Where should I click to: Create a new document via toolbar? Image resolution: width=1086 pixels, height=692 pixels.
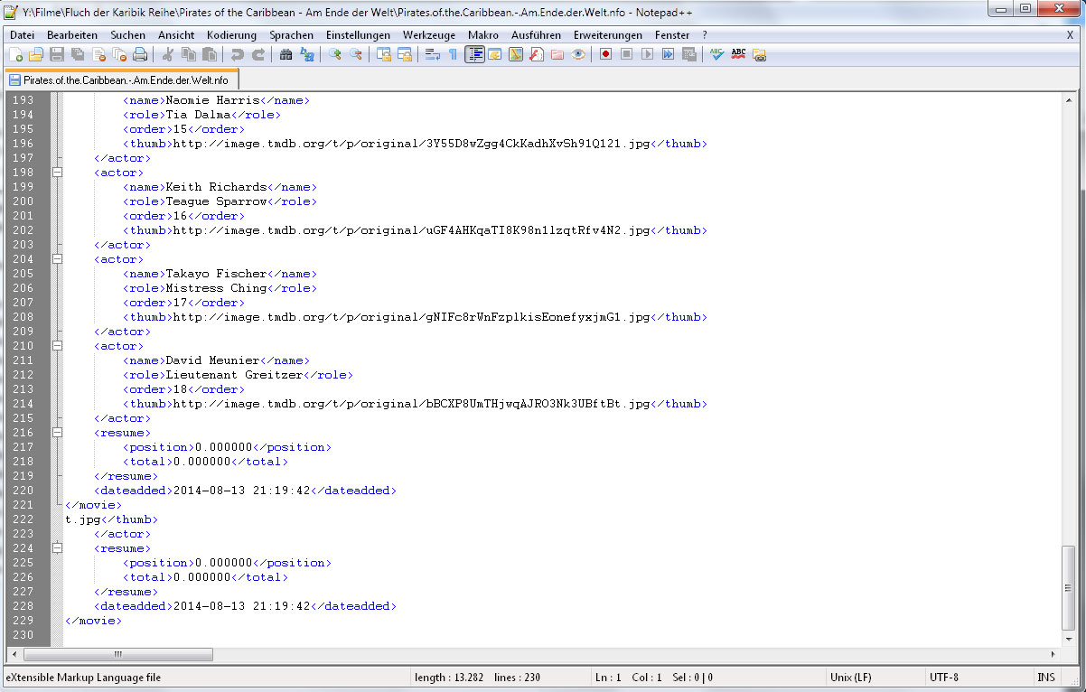pyautogui.click(x=16, y=55)
